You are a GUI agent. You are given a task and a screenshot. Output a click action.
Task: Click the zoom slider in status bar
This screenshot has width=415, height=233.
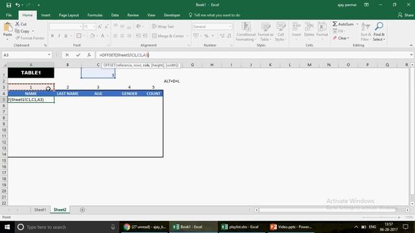pyautogui.click(x=381, y=217)
